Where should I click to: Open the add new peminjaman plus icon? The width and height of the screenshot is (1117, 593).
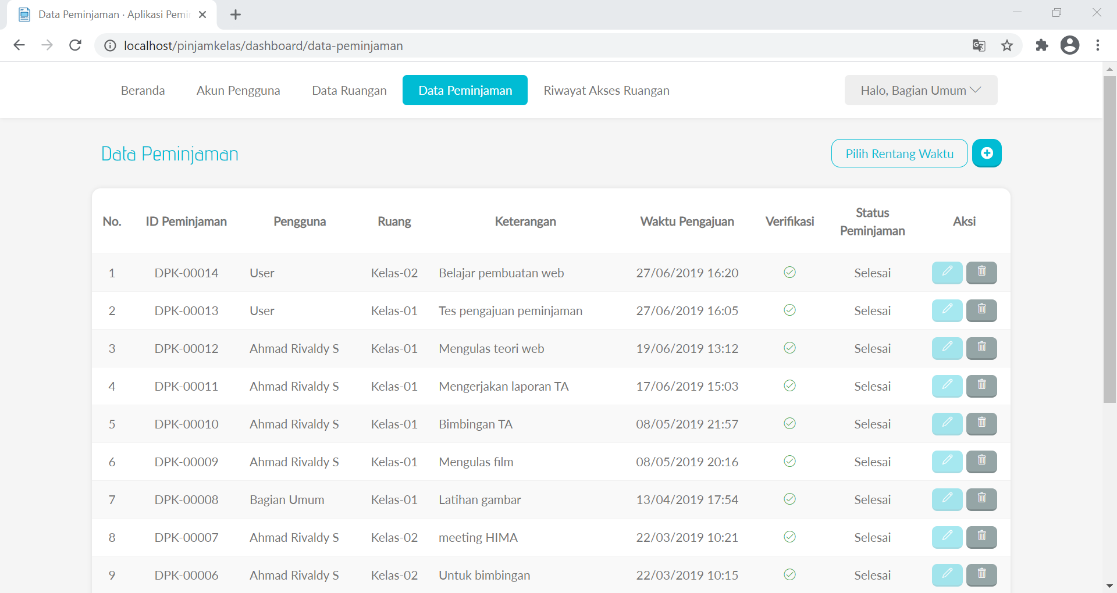click(x=987, y=153)
